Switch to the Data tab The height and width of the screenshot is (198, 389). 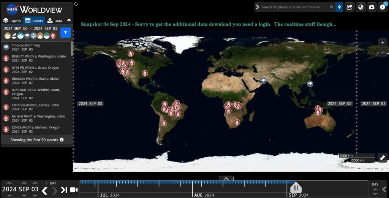(55, 21)
